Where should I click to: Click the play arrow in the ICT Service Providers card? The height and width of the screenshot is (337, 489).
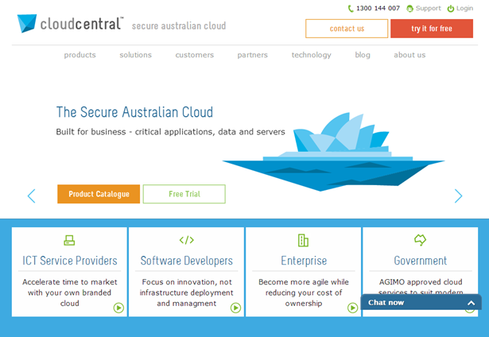(x=118, y=308)
